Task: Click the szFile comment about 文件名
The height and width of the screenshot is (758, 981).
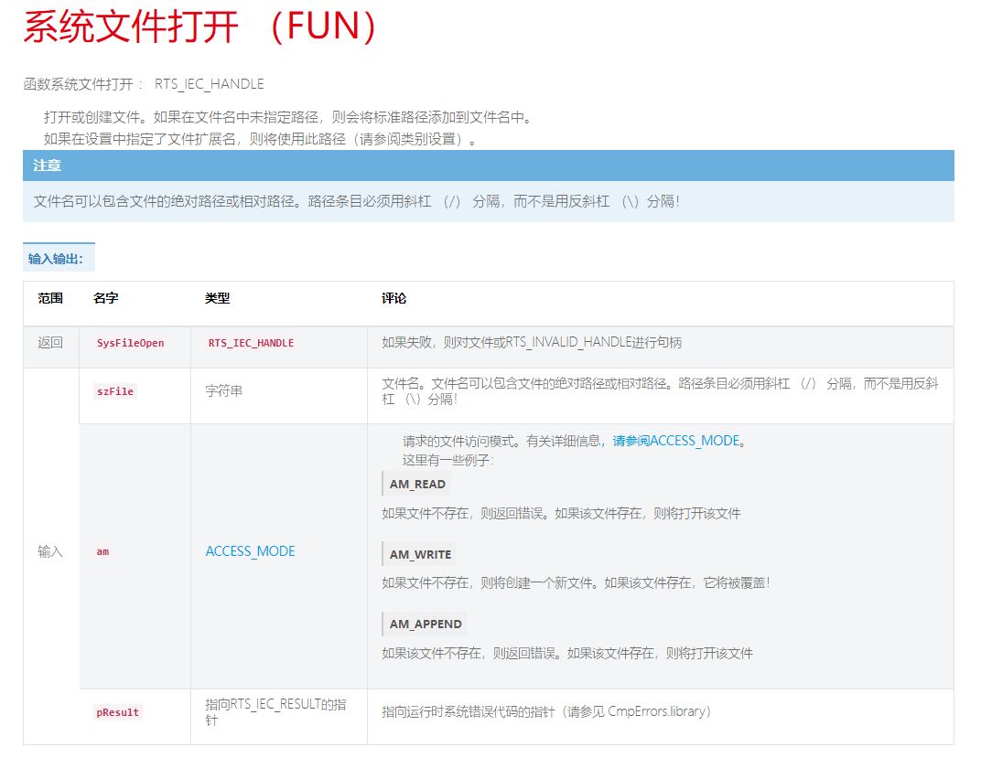Action: [660, 391]
